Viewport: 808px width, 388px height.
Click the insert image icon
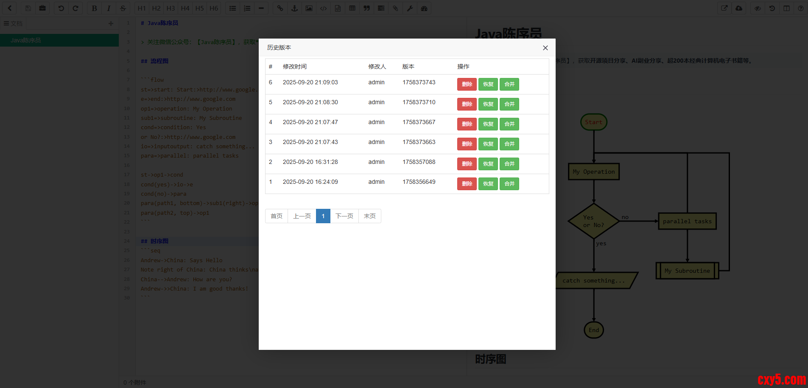(x=309, y=8)
